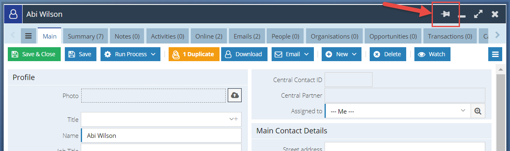Expand the window with the fullscreen arrows icon
This screenshot has width=510, height=151.
478,14
